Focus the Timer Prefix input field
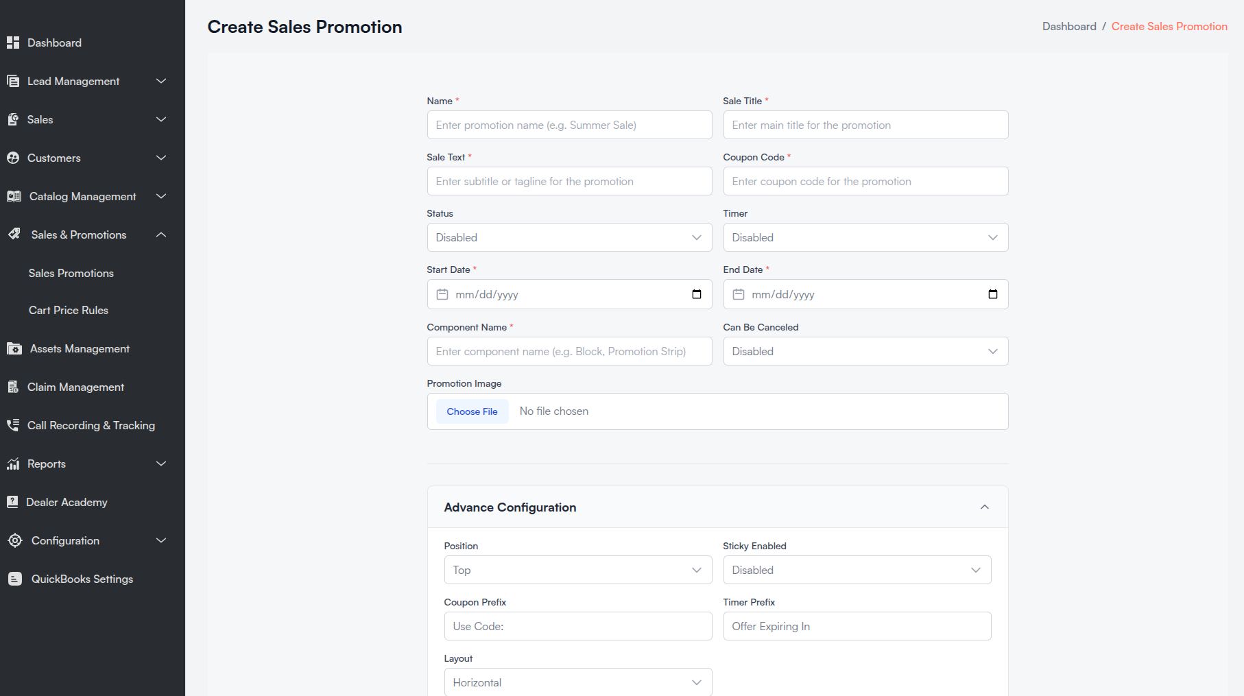The height and width of the screenshot is (696, 1244). click(857, 626)
